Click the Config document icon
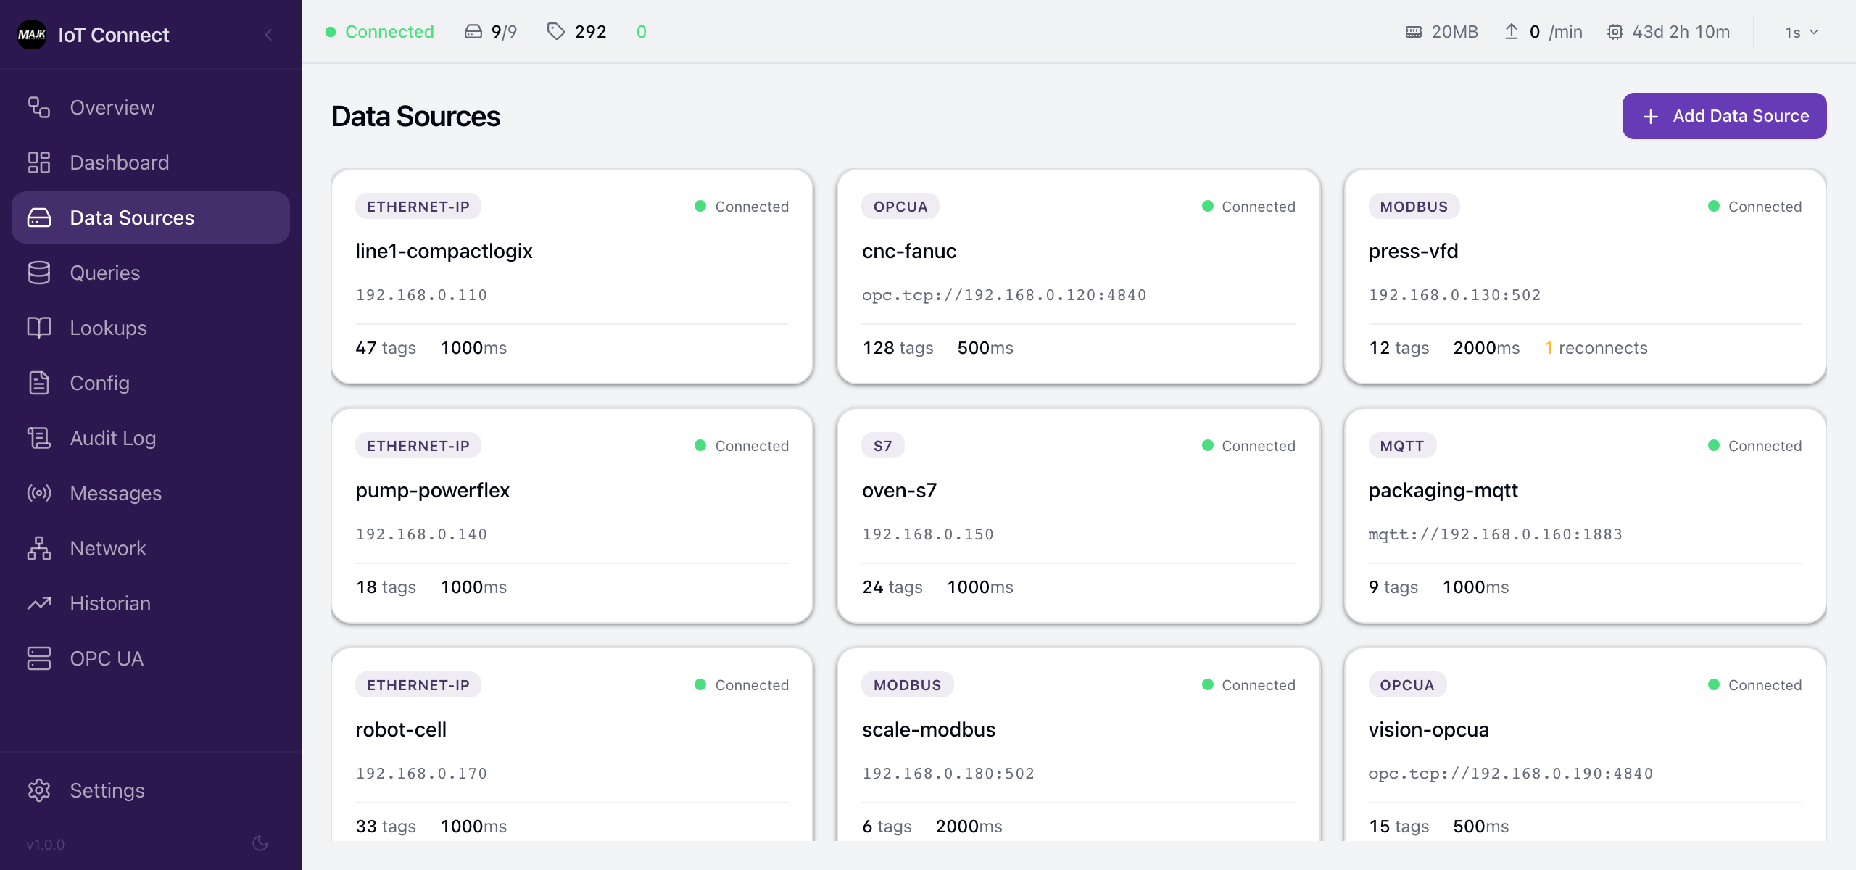This screenshot has height=870, width=1856. click(x=39, y=383)
